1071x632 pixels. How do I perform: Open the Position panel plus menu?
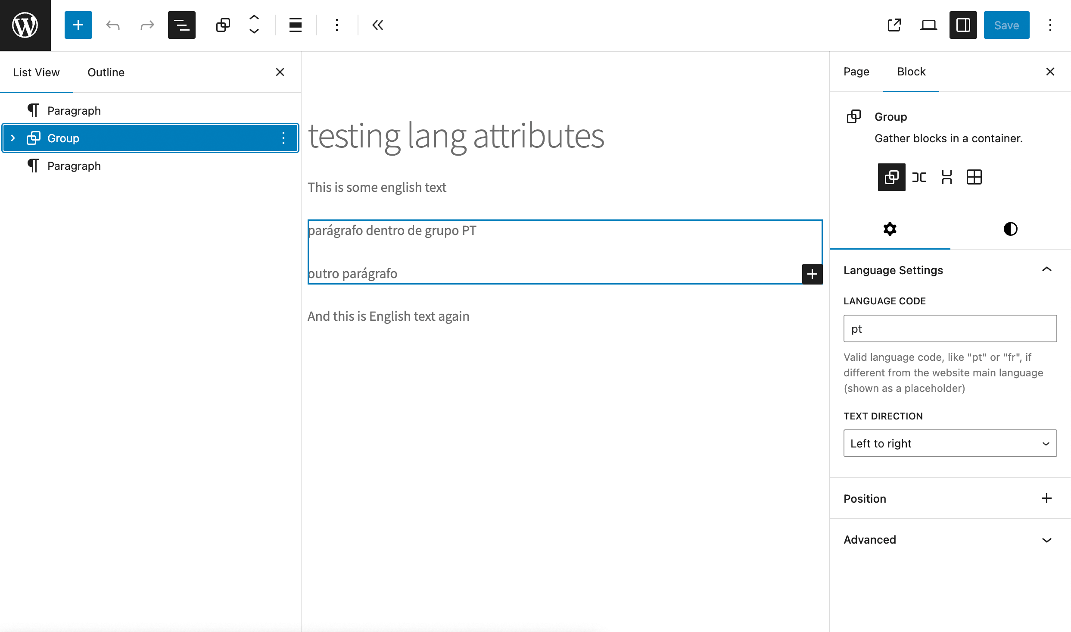[1046, 498]
